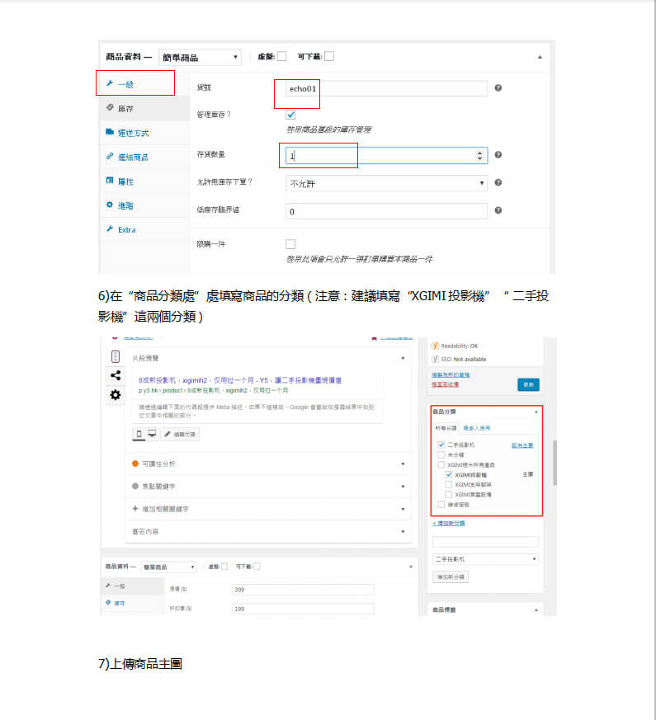Enable the 限購一件 checkbox

coord(290,244)
